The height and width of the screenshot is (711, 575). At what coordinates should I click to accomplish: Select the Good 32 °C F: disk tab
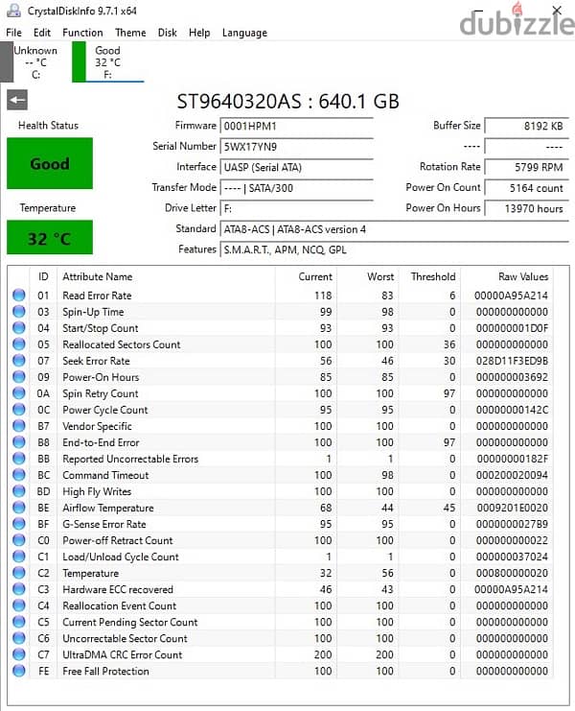click(107, 62)
